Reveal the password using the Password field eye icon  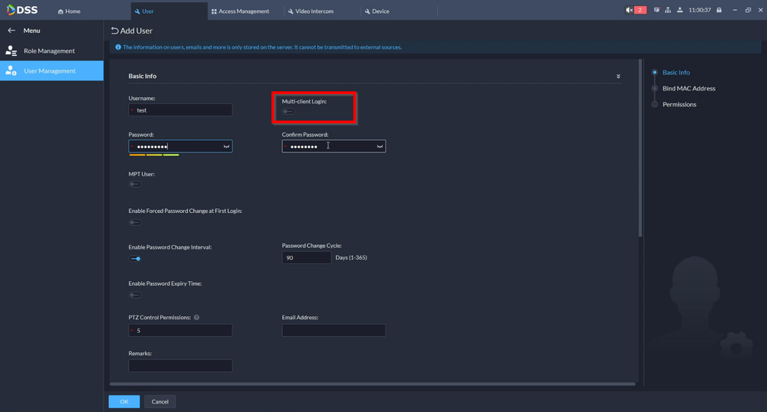click(x=226, y=146)
